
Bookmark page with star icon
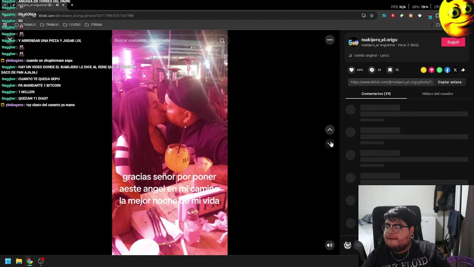[372, 16]
